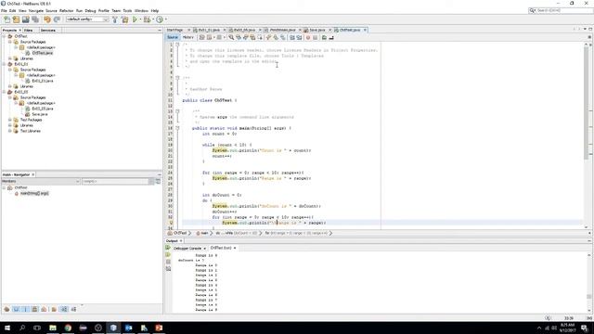Collapse code fold at line 16
The image size is (594, 334).
point(177,128)
